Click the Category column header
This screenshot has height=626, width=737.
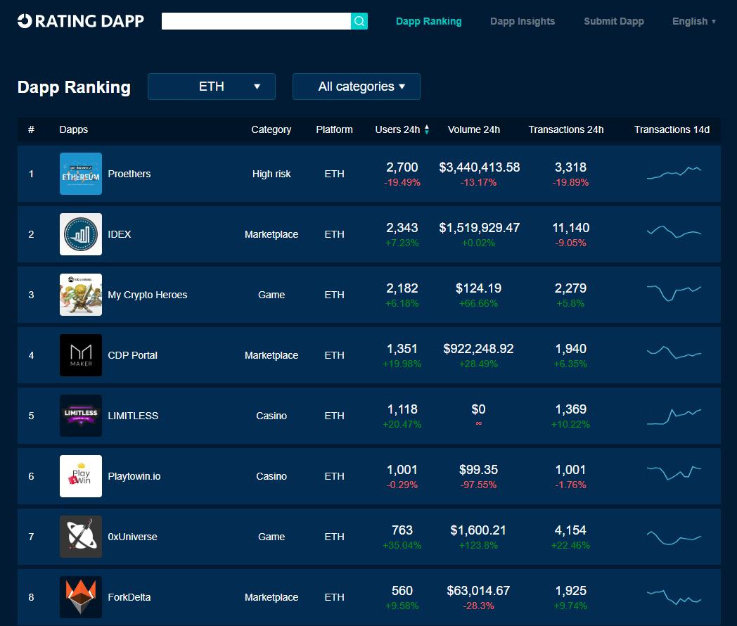pyautogui.click(x=271, y=129)
